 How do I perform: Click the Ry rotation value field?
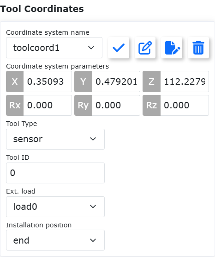coord(116,105)
